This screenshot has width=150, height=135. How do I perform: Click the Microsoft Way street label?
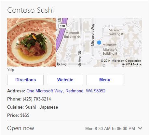point(92,35)
